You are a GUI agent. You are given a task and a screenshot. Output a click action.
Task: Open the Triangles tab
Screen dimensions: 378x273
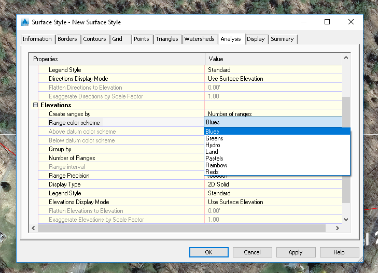pyautogui.click(x=167, y=39)
